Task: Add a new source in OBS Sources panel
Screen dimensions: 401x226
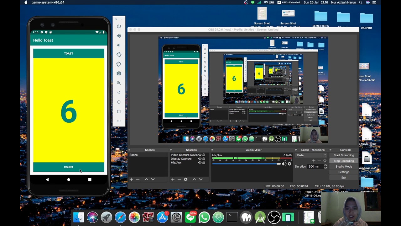Action: click(x=173, y=179)
